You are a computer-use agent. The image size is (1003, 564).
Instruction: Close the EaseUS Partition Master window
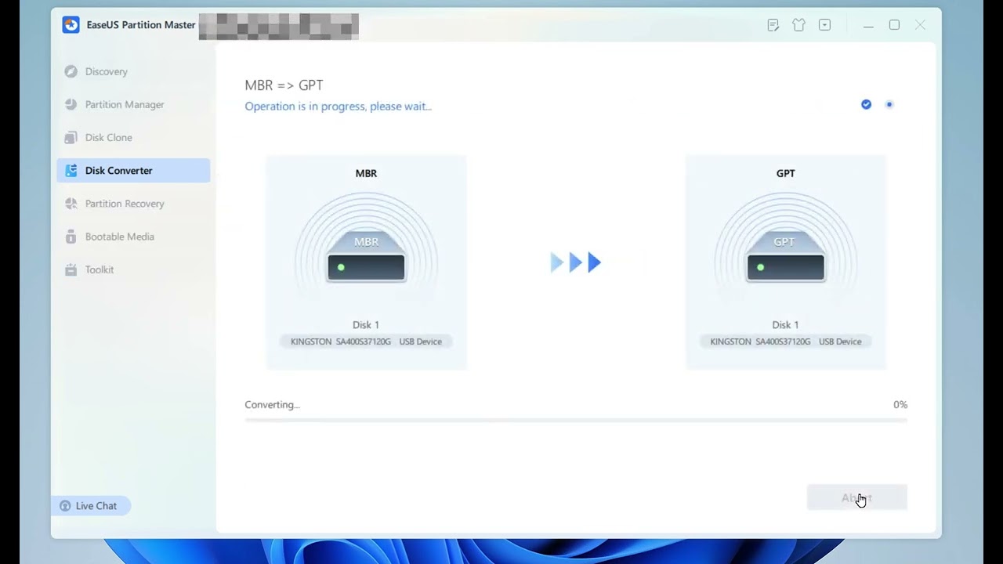(920, 25)
